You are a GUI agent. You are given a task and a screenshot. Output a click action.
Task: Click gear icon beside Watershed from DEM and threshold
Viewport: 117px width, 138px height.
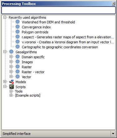tap(17, 22)
